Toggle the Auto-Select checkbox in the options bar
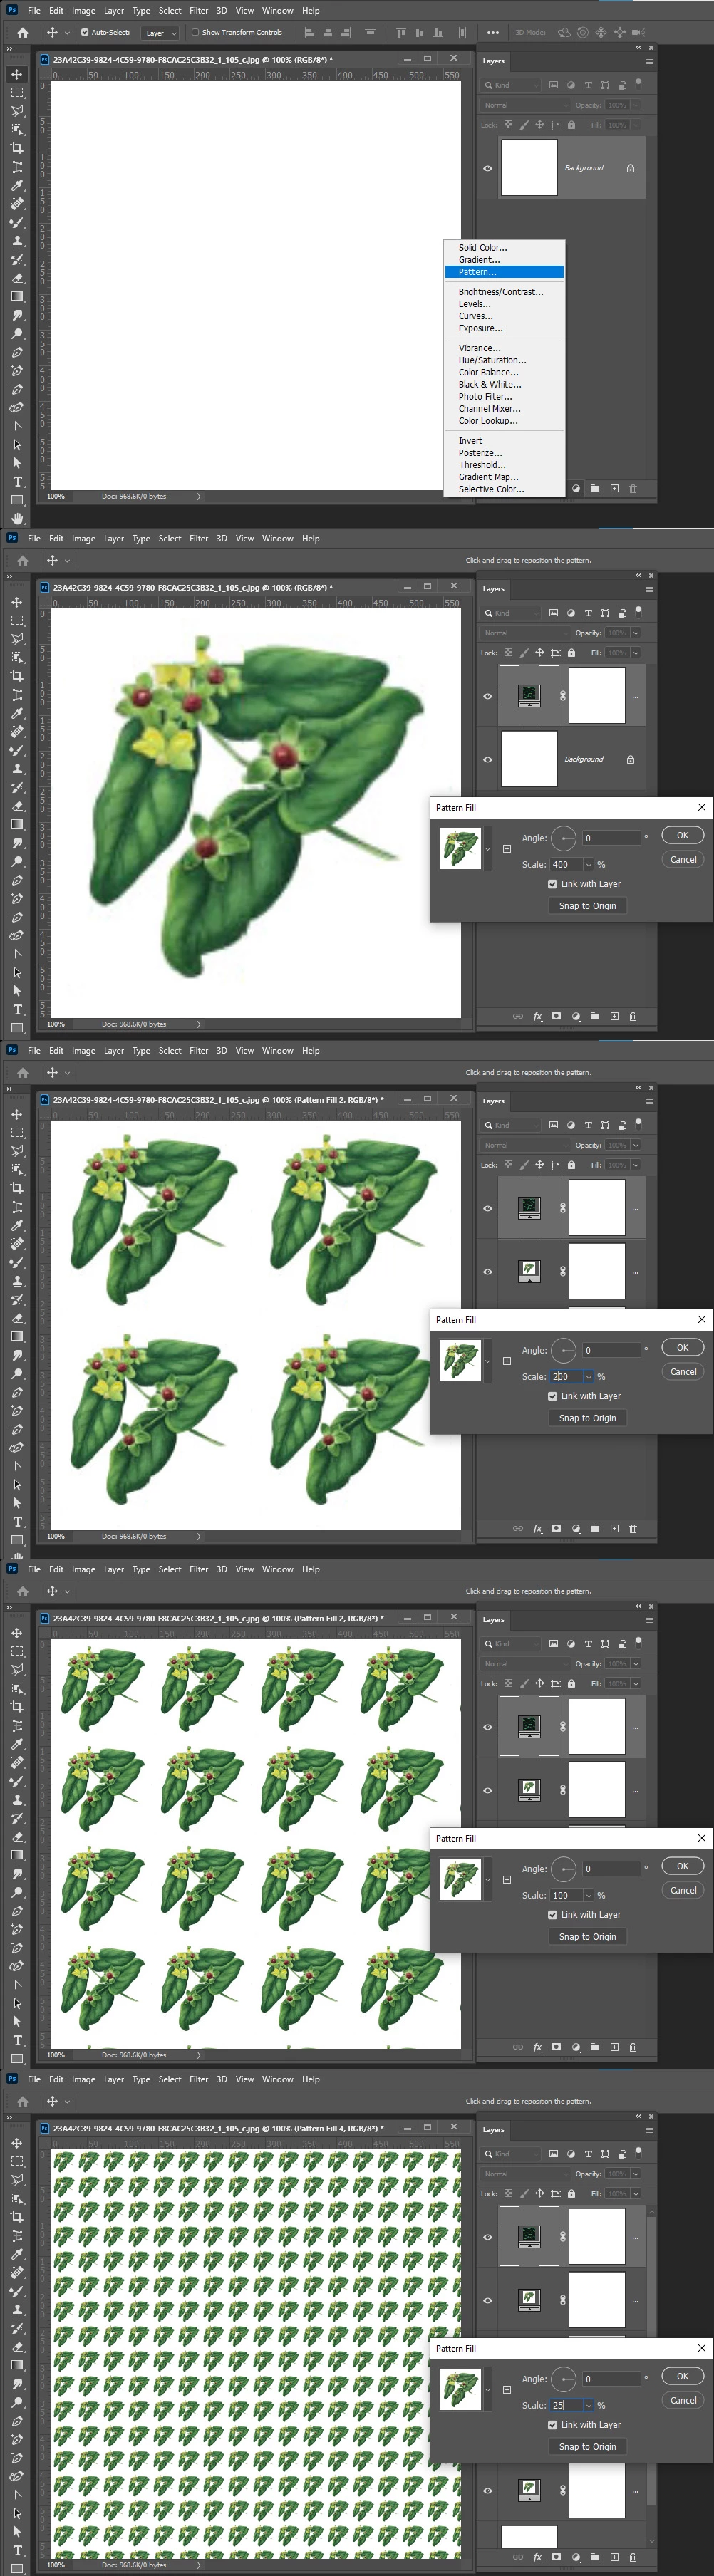This screenshot has height=2576, width=714. [84, 32]
